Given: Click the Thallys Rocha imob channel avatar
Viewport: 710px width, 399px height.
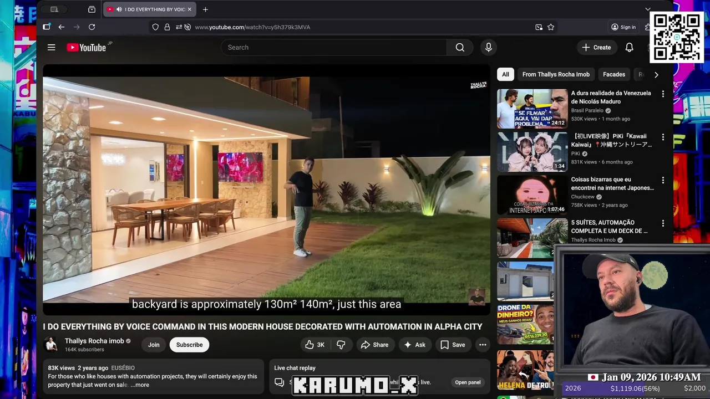Looking at the screenshot, I should [52, 345].
